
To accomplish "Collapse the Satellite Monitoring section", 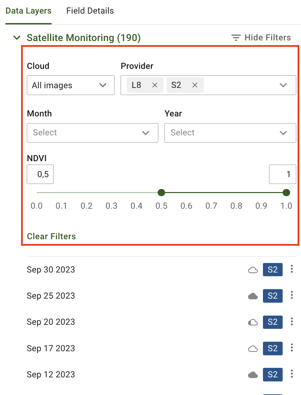I will pyautogui.click(x=17, y=38).
